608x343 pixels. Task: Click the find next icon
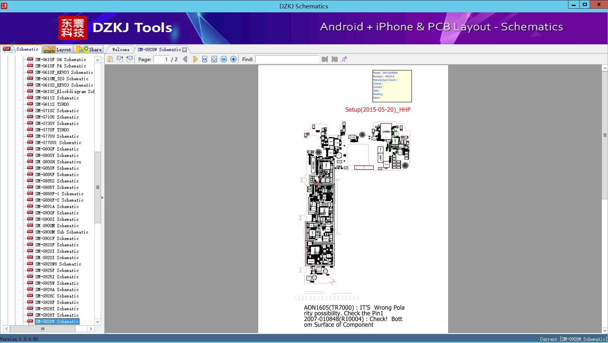pyautogui.click(x=335, y=59)
